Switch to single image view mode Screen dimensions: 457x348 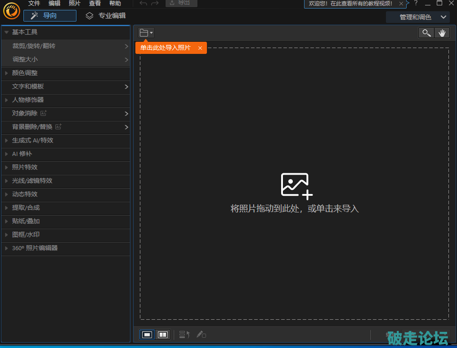pos(147,335)
